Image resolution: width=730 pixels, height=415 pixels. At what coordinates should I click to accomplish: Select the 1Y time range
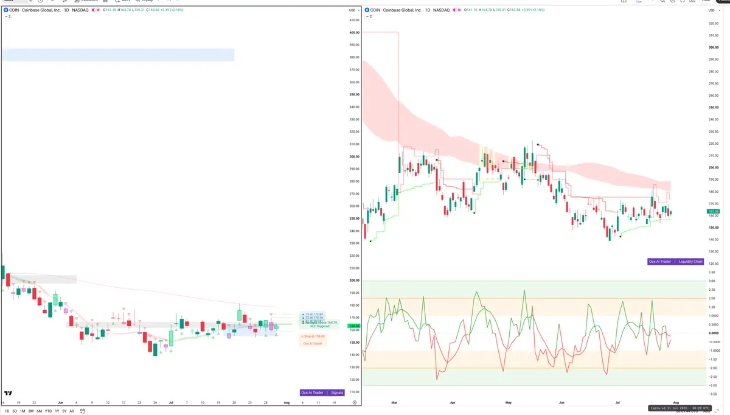57,411
